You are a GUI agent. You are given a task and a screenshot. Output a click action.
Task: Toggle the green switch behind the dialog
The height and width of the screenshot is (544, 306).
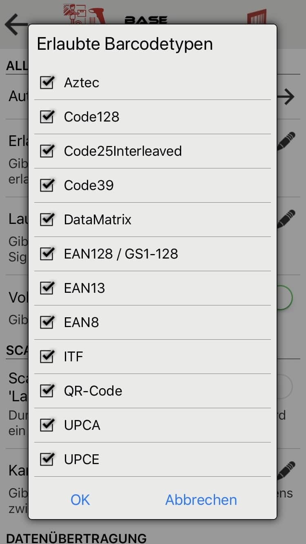(285, 297)
